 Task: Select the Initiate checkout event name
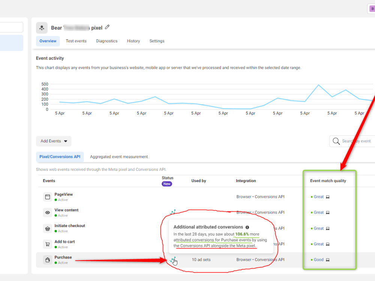(x=70, y=226)
